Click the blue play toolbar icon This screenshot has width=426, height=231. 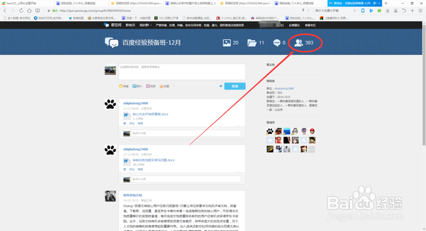coord(371,11)
